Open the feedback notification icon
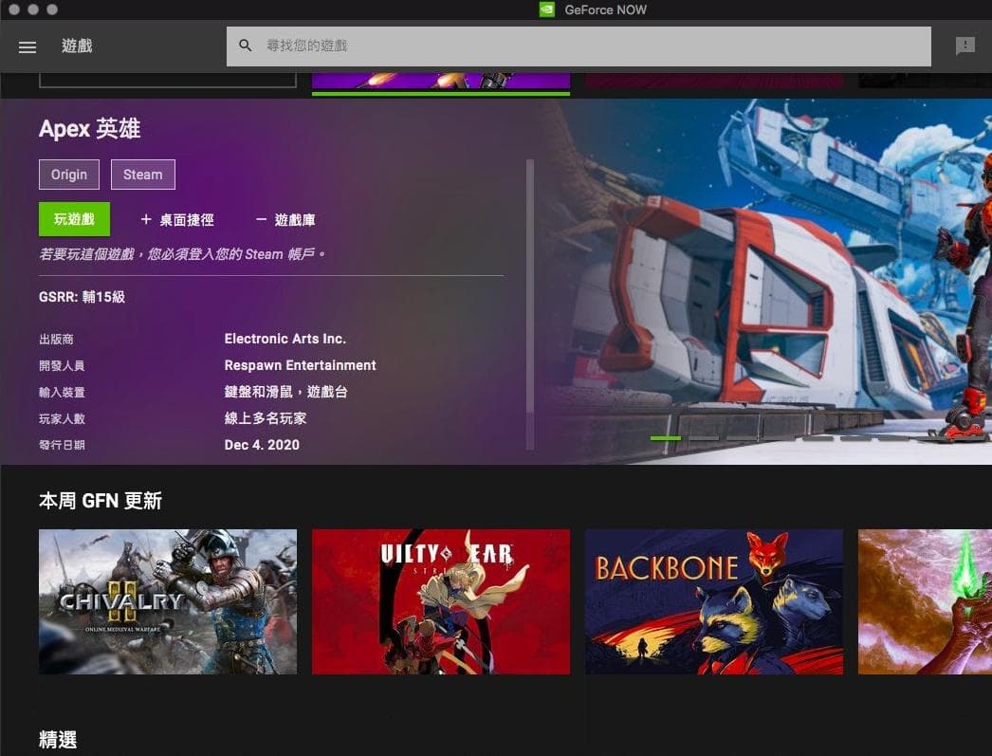The height and width of the screenshot is (756, 992). point(964,46)
